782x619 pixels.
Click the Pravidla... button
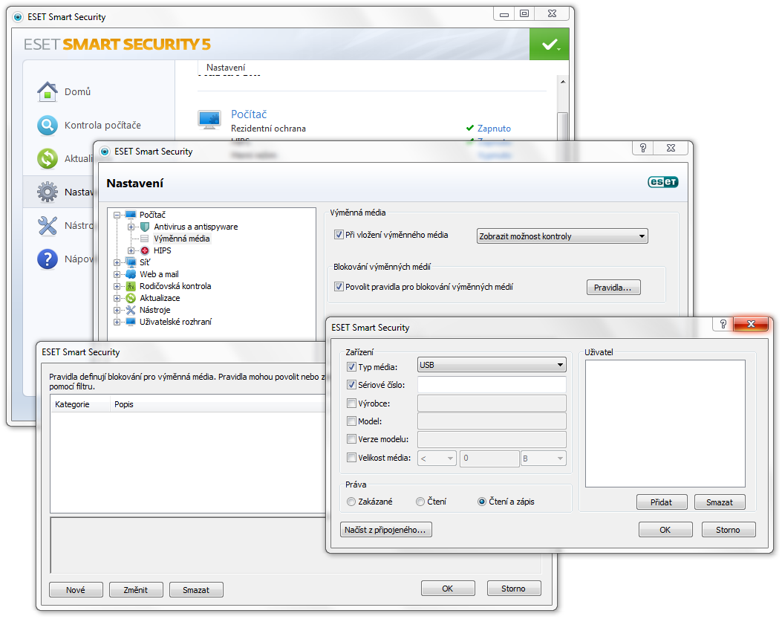[613, 288]
